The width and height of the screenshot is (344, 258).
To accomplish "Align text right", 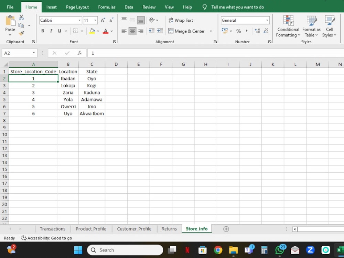I will tap(141, 31).
